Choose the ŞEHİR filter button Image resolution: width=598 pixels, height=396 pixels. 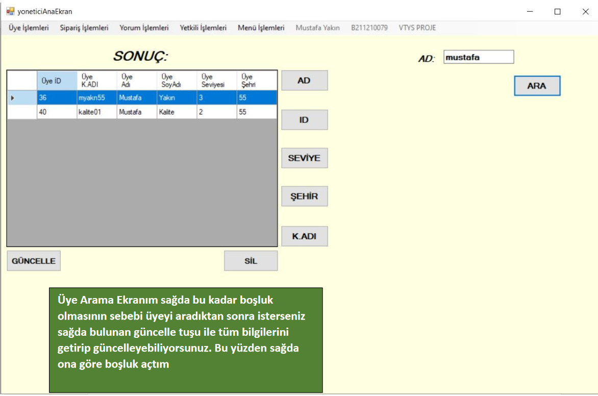pos(304,196)
